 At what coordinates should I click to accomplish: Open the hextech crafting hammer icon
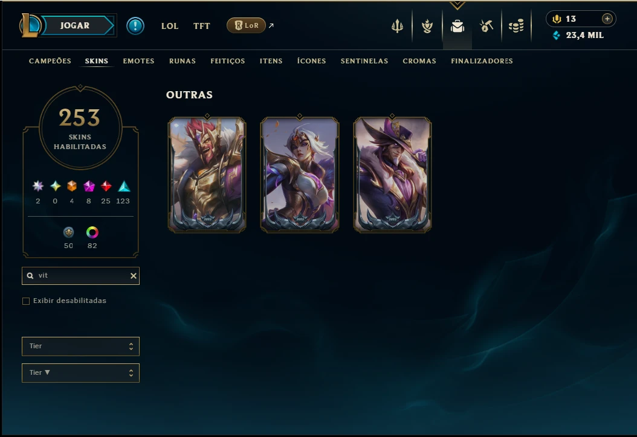coord(487,27)
